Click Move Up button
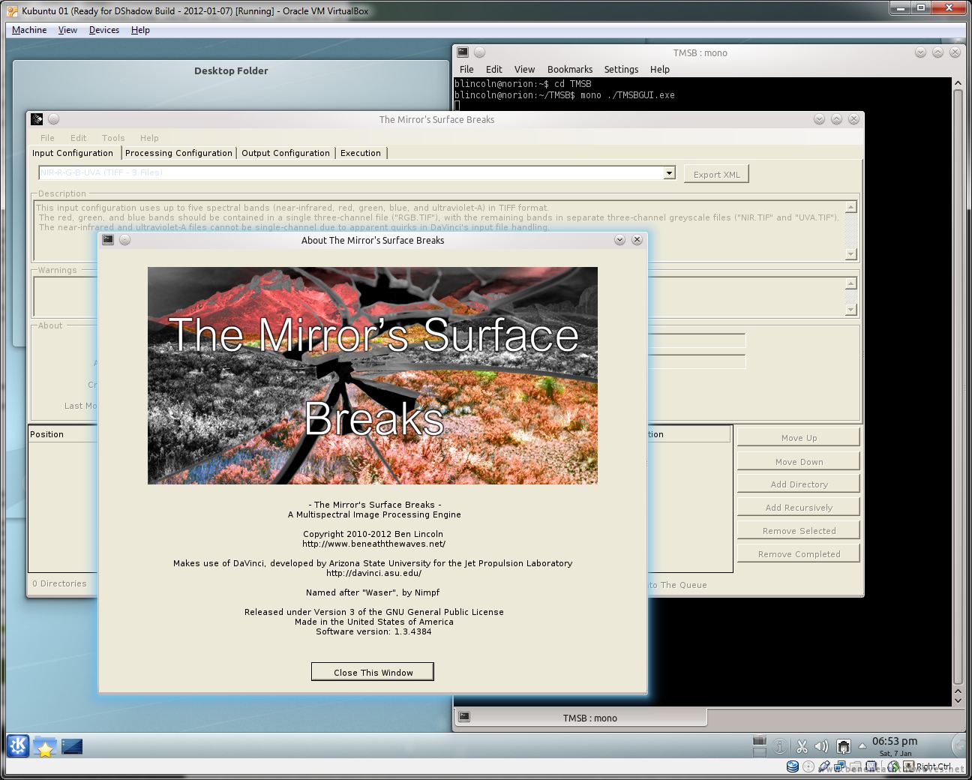 click(799, 437)
